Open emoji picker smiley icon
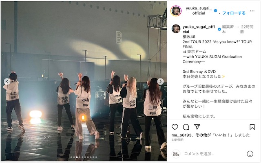This screenshot has width=261, height=163. [250, 154]
